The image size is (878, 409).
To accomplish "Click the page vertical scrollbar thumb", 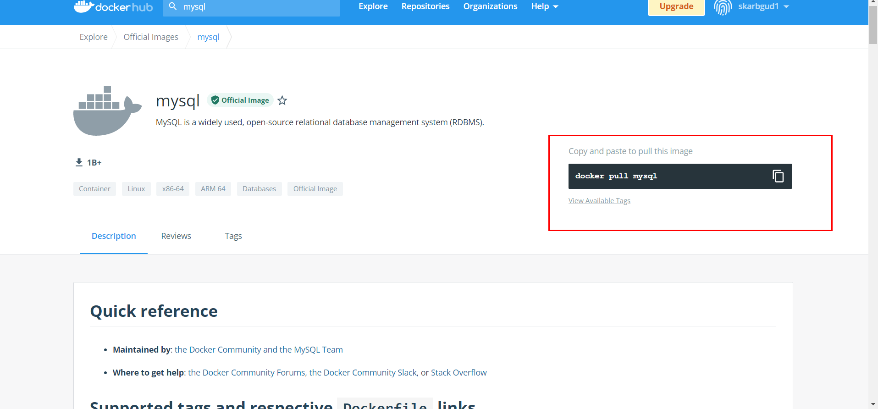I will tap(873, 25).
